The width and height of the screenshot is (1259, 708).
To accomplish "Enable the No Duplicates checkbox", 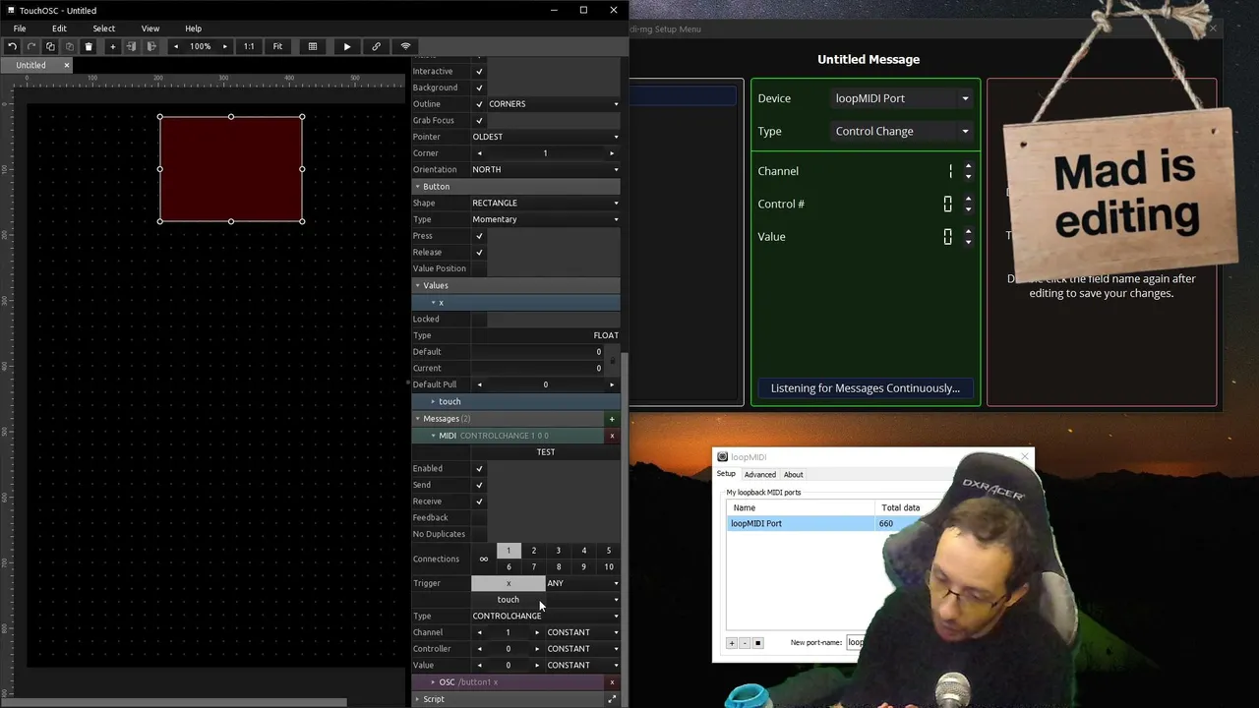I will [x=479, y=534].
